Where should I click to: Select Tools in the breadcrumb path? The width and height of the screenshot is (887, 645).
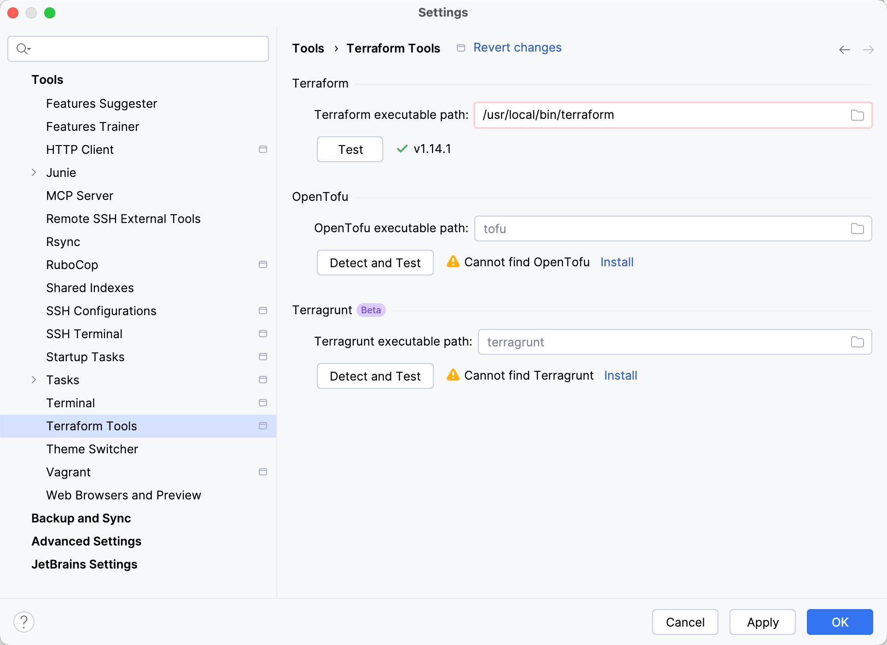308,48
